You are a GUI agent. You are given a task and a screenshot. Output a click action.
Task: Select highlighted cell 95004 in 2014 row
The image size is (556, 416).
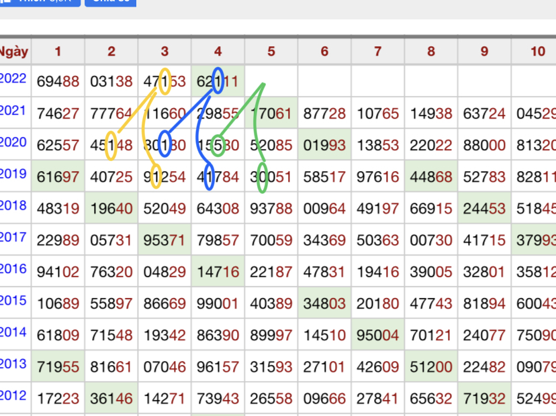[x=377, y=335]
